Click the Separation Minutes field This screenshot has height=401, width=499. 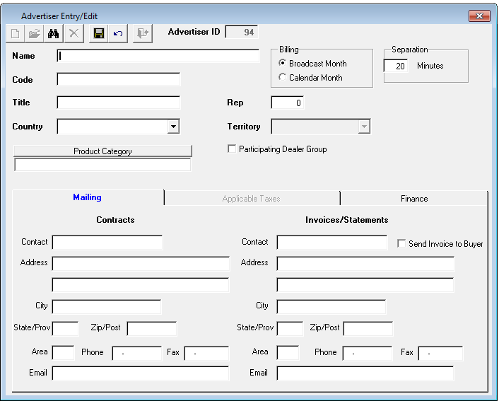pyautogui.click(x=396, y=66)
